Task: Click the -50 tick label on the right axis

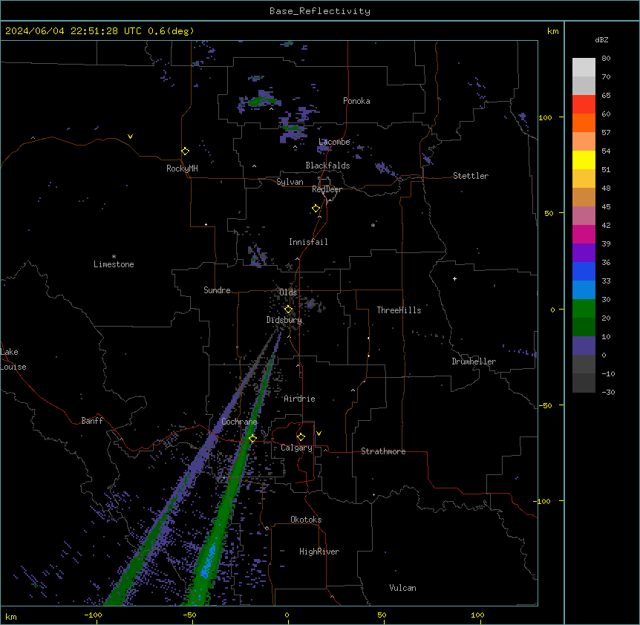Action: (545, 405)
